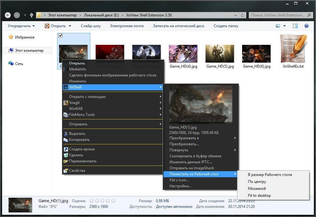Click the change view icon

(x=278, y=26)
